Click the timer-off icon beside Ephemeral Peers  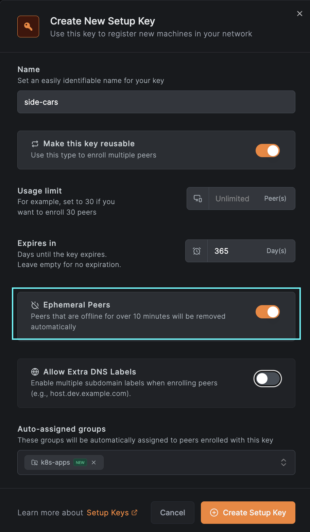coord(35,305)
